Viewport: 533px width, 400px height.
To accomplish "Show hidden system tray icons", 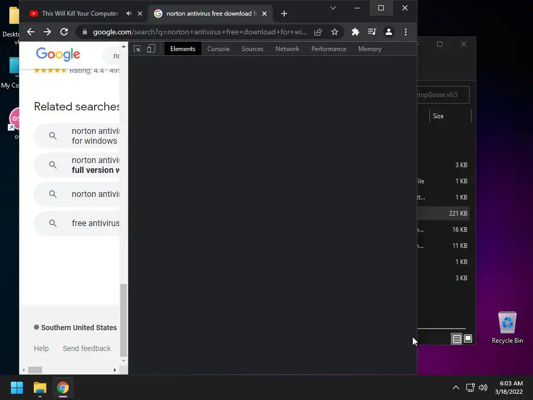I will coord(456,387).
